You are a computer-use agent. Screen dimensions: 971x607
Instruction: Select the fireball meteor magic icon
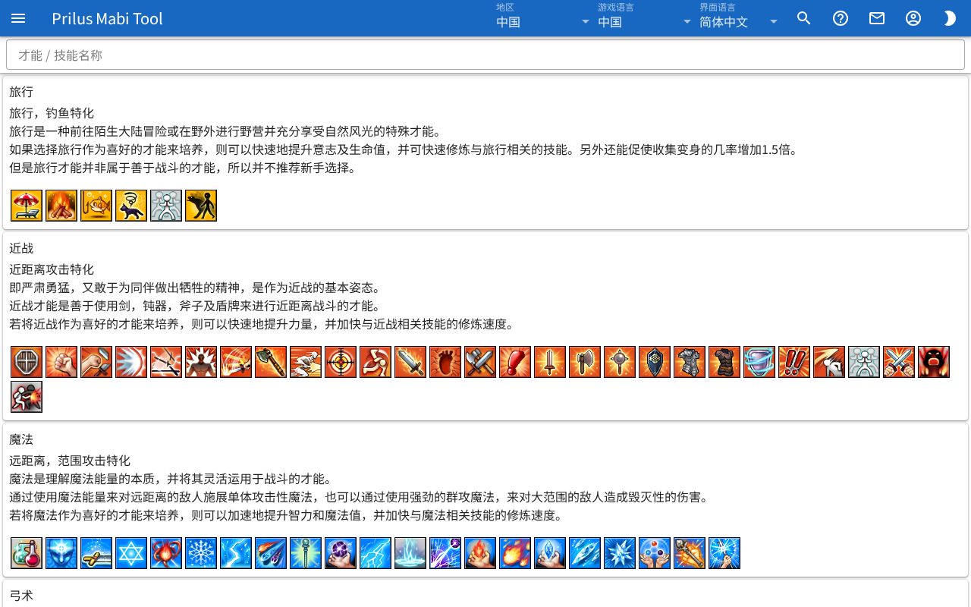[515, 553]
